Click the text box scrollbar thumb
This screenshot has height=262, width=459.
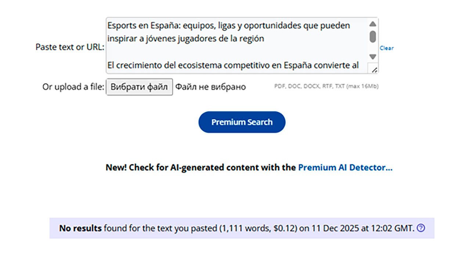coord(373,37)
